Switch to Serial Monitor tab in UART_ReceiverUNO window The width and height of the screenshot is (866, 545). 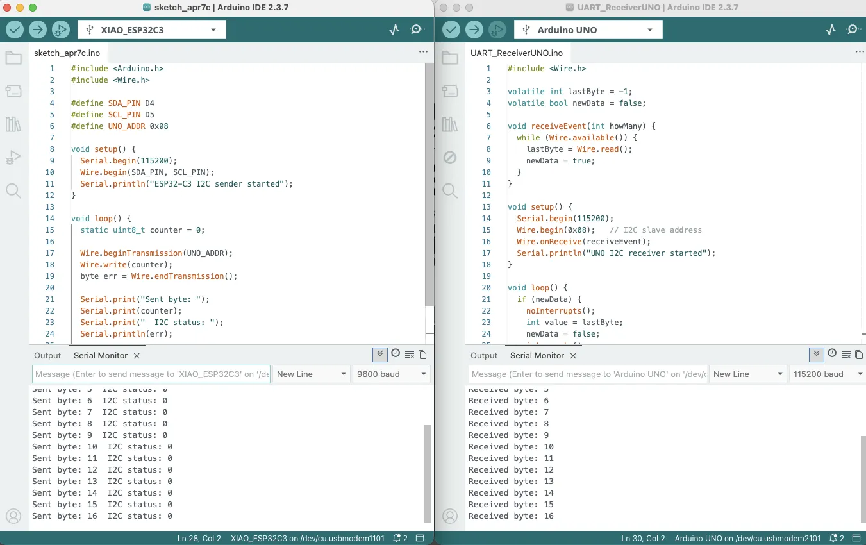click(537, 355)
